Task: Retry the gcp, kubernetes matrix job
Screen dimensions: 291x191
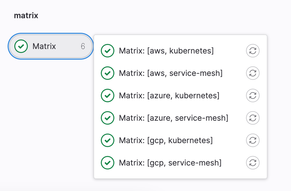Action: [x=253, y=140]
